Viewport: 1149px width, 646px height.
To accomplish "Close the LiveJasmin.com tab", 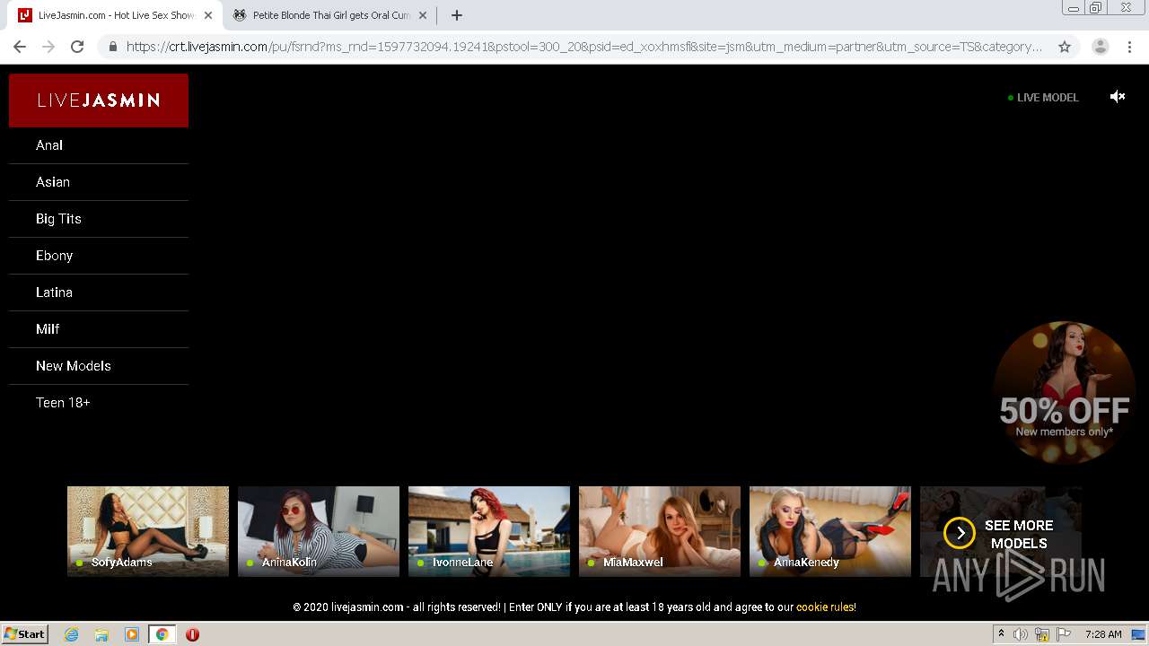I will tap(208, 15).
